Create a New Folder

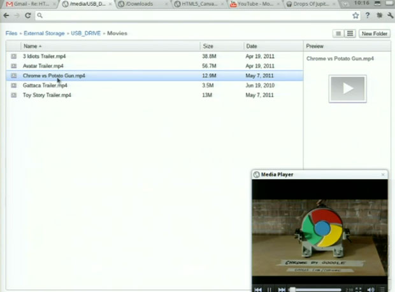pyautogui.click(x=375, y=34)
